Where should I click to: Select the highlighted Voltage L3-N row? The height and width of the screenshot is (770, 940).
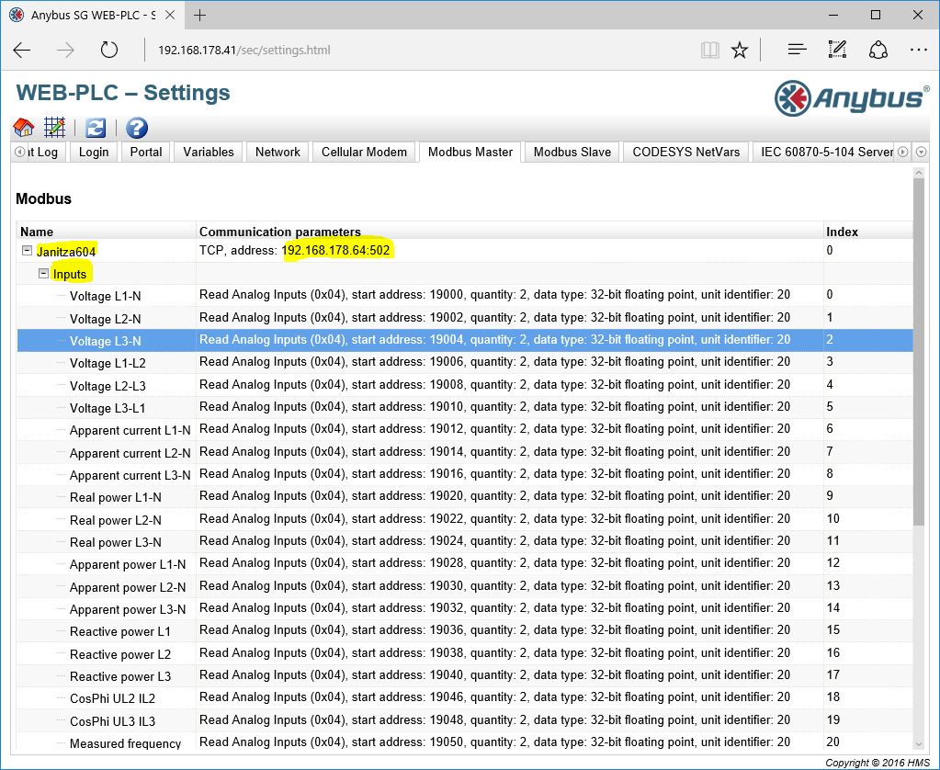[465, 340]
